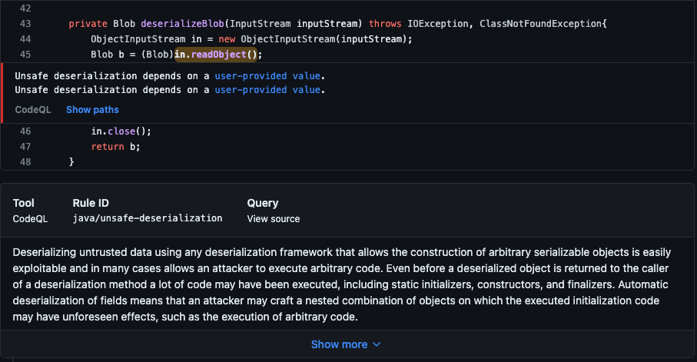The height and width of the screenshot is (362, 697).
Task: Click the CodeQL value under Tool
Action: (x=30, y=219)
